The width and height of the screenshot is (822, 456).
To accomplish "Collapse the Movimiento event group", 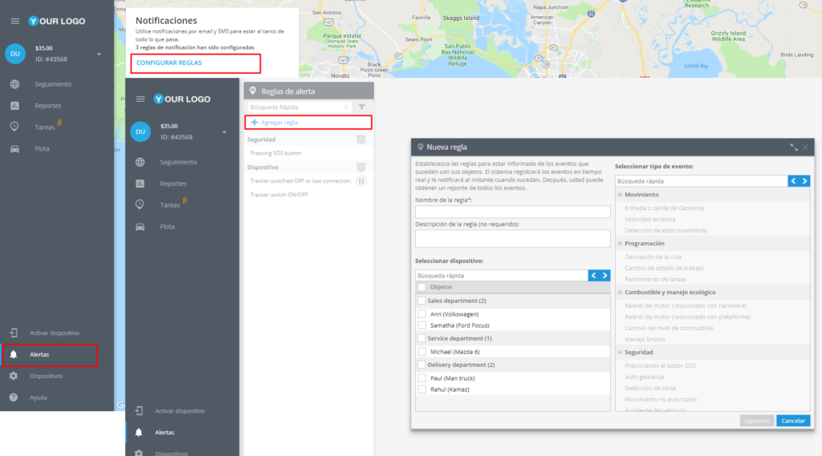I will (x=620, y=195).
